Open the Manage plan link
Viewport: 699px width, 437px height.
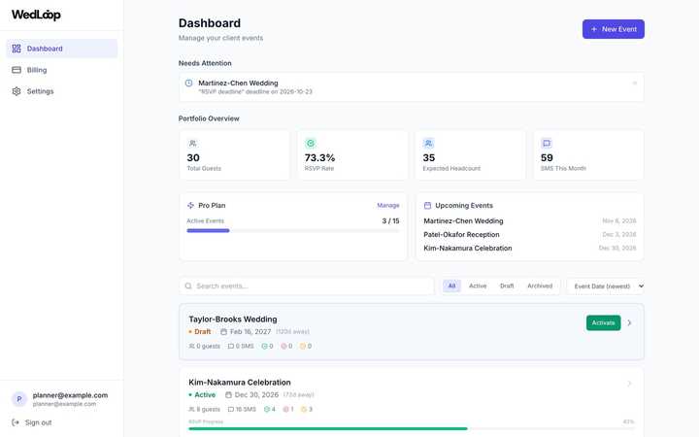(x=387, y=206)
